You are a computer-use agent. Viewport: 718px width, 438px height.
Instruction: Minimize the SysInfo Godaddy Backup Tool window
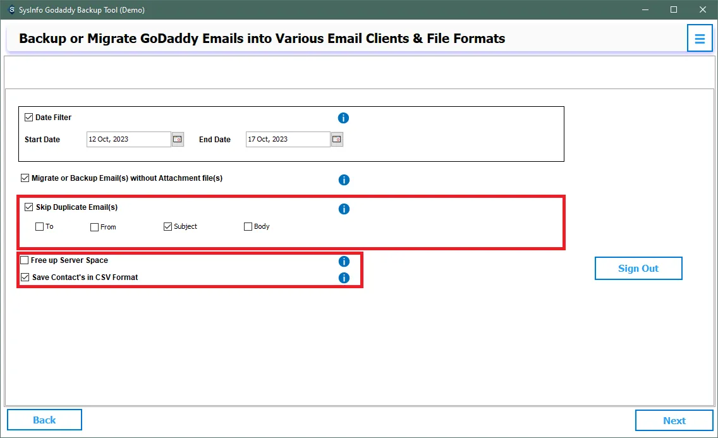645,9
